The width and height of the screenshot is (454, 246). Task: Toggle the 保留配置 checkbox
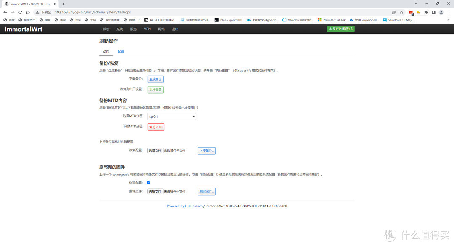[x=148, y=183]
